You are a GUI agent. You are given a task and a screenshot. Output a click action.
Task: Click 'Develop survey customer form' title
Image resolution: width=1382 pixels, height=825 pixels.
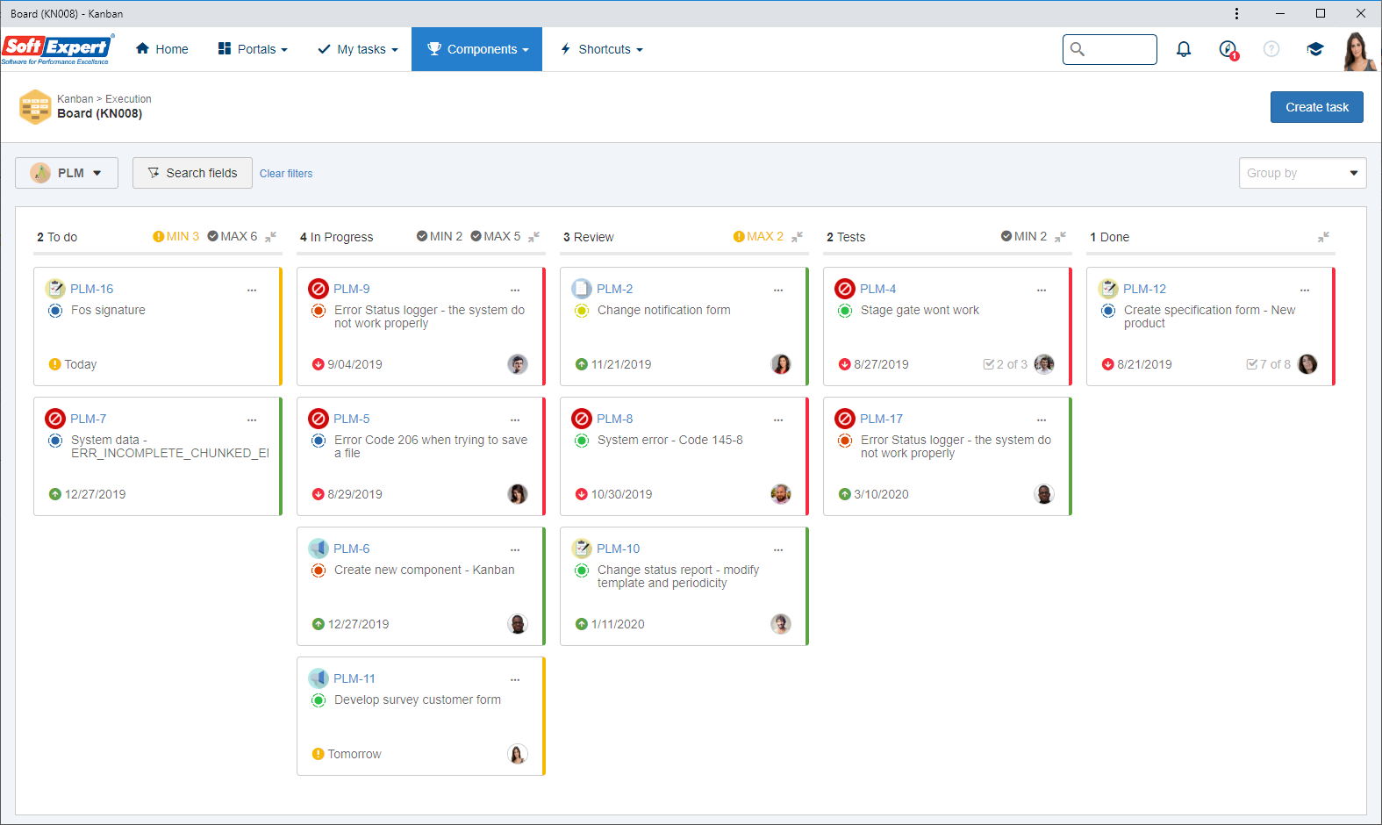418,699
